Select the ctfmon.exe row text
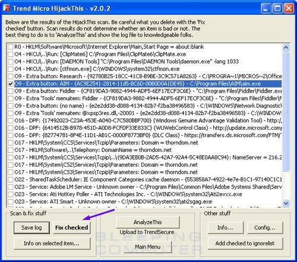 pos(97,69)
